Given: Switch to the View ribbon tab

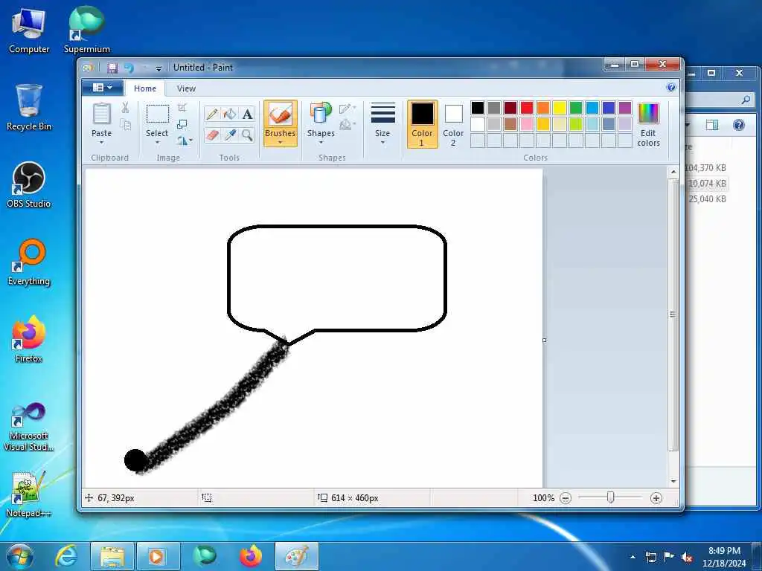Looking at the screenshot, I should [x=186, y=88].
